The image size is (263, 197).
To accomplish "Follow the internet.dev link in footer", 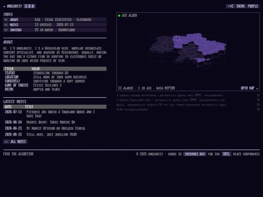I will pos(195,154).
